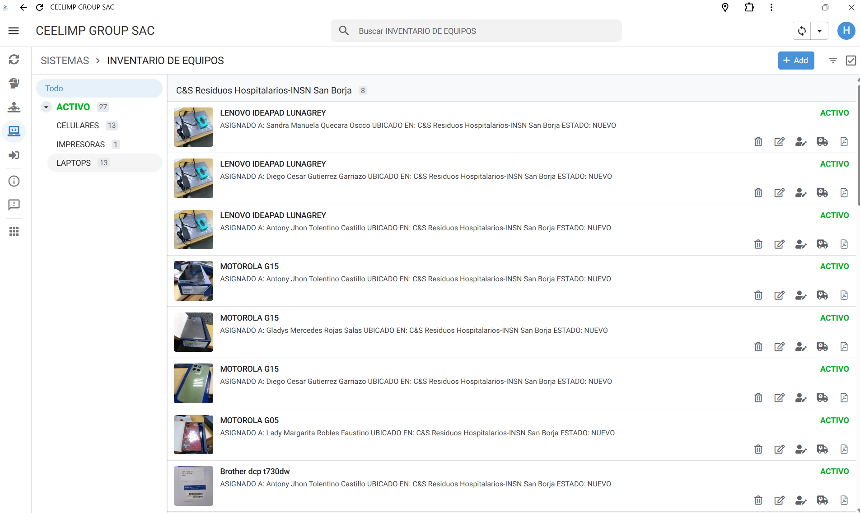Reassign user for Diego's Motorola G15
Viewport: 860px width, 513px height.
(801, 398)
